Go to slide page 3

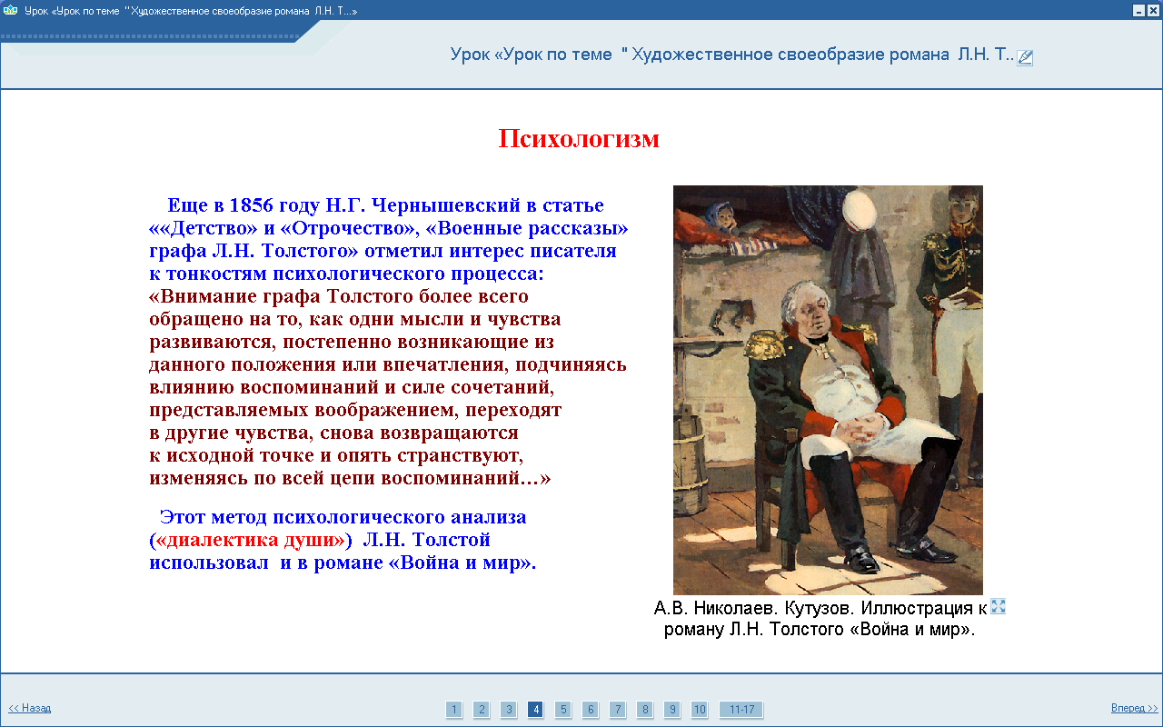(x=509, y=710)
